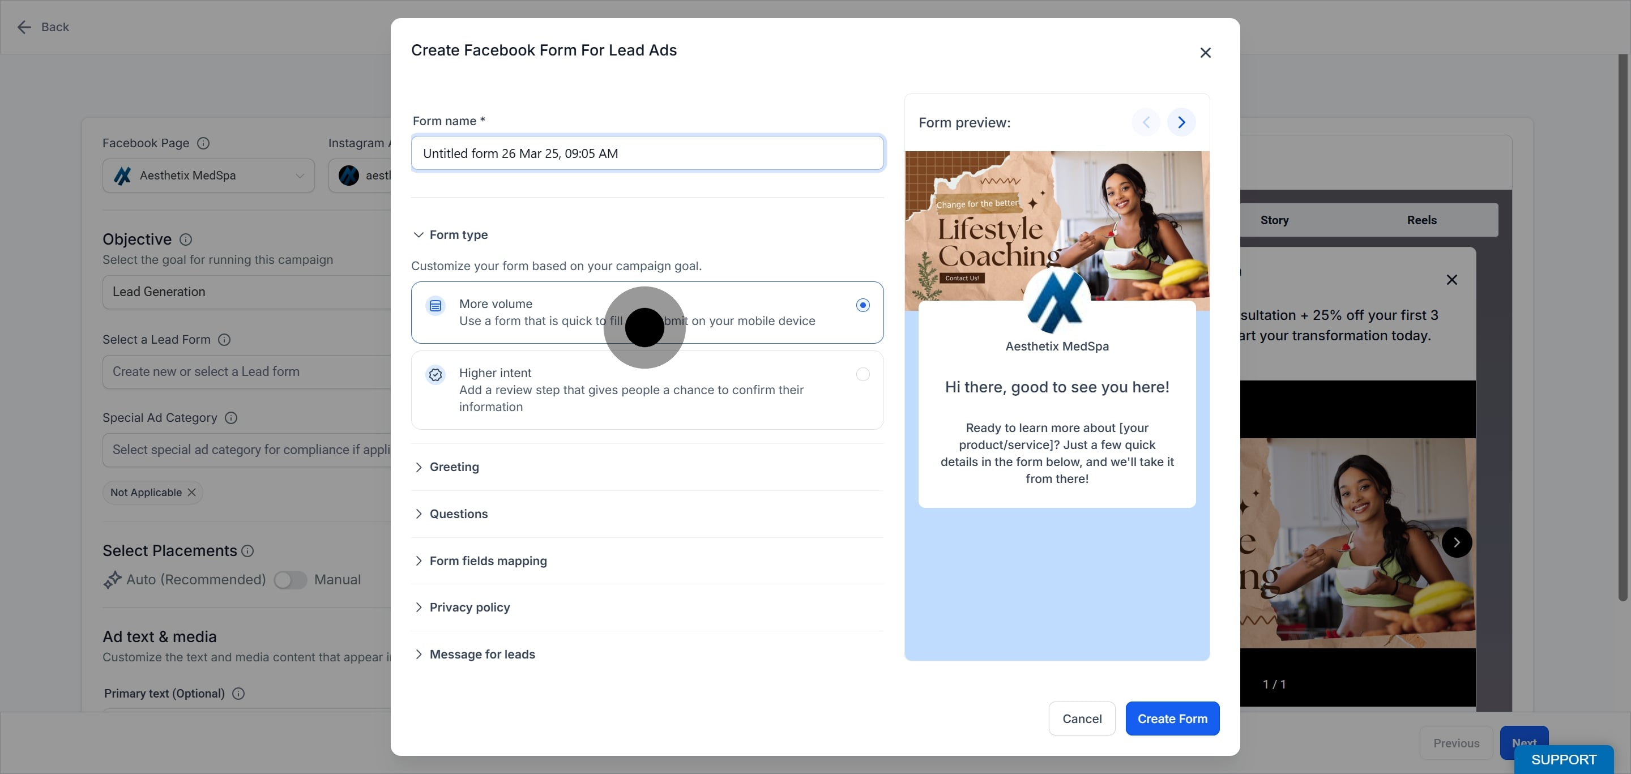Click the Create Form button
The width and height of the screenshot is (1631, 774).
point(1173,719)
